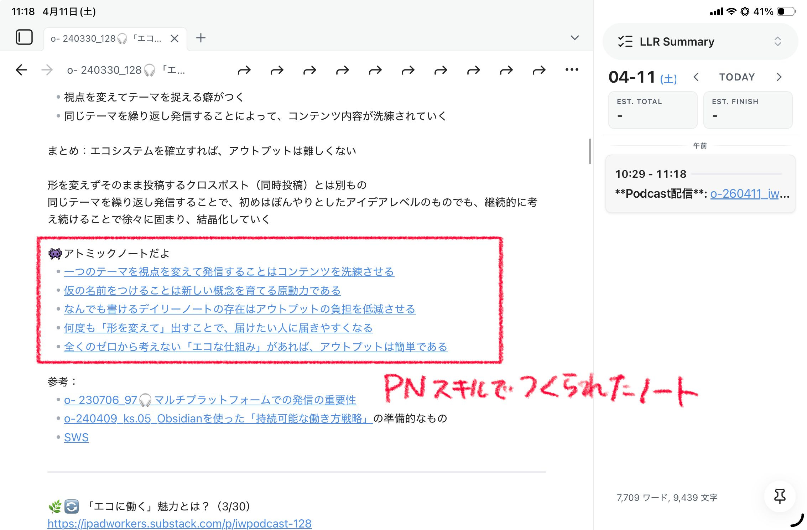Image resolution: width=807 pixels, height=530 pixels.
Task: Click the document scrollbar handle
Action: [590, 151]
